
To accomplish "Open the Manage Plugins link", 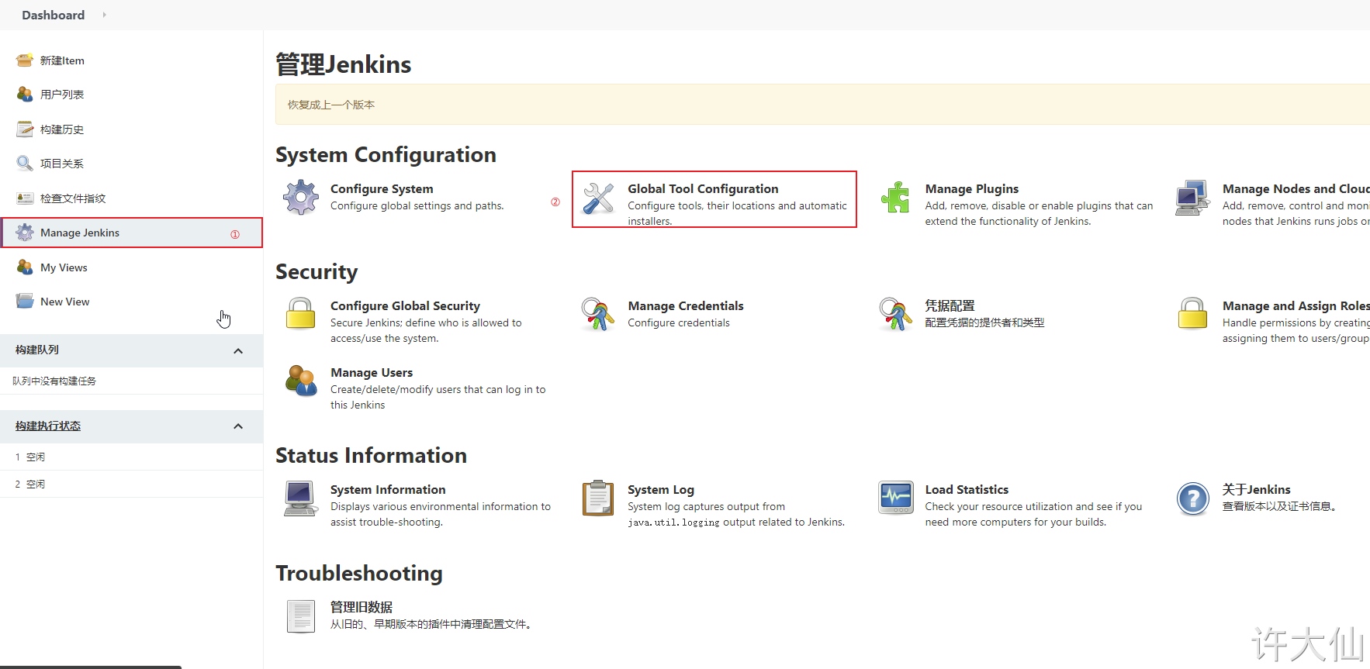I will (x=972, y=188).
